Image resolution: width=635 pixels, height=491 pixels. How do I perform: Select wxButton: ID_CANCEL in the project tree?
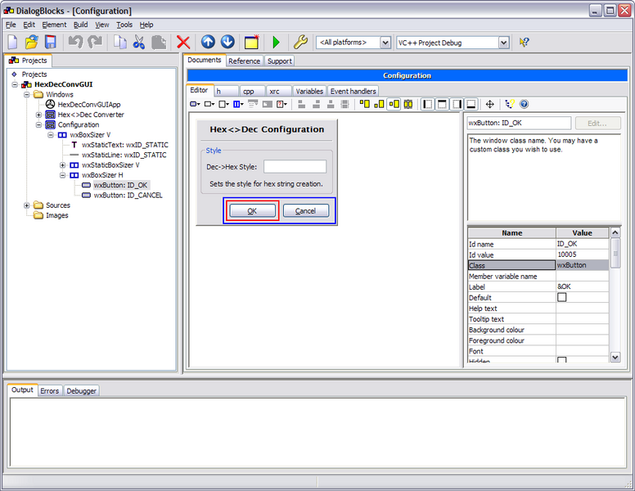pos(128,196)
